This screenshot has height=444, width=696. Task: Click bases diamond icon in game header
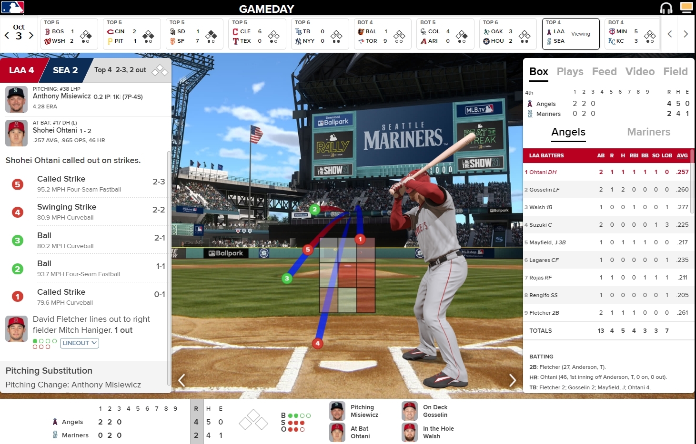tap(160, 70)
